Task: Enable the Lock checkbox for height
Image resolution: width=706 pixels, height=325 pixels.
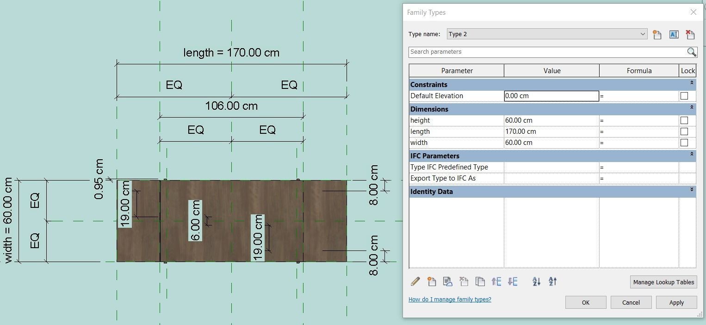Action: [x=684, y=120]
